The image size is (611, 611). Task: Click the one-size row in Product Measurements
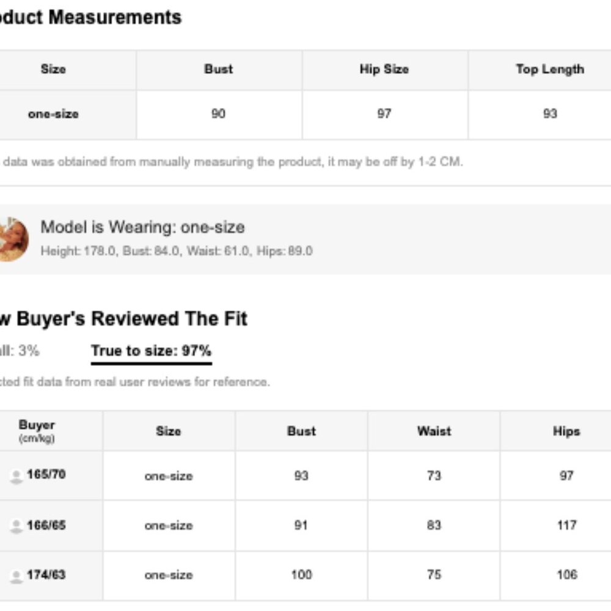click(305, 115)
